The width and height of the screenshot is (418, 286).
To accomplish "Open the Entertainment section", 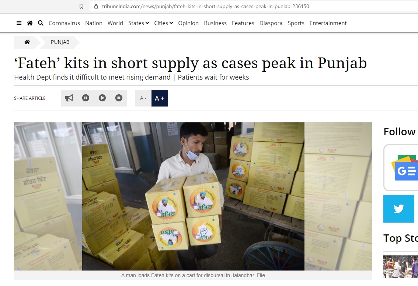I will pyautogui.click(x=328, y=23).
